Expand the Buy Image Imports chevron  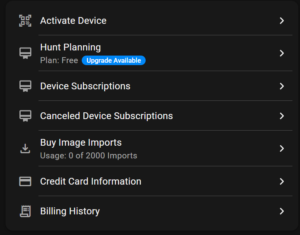(282, 148)
